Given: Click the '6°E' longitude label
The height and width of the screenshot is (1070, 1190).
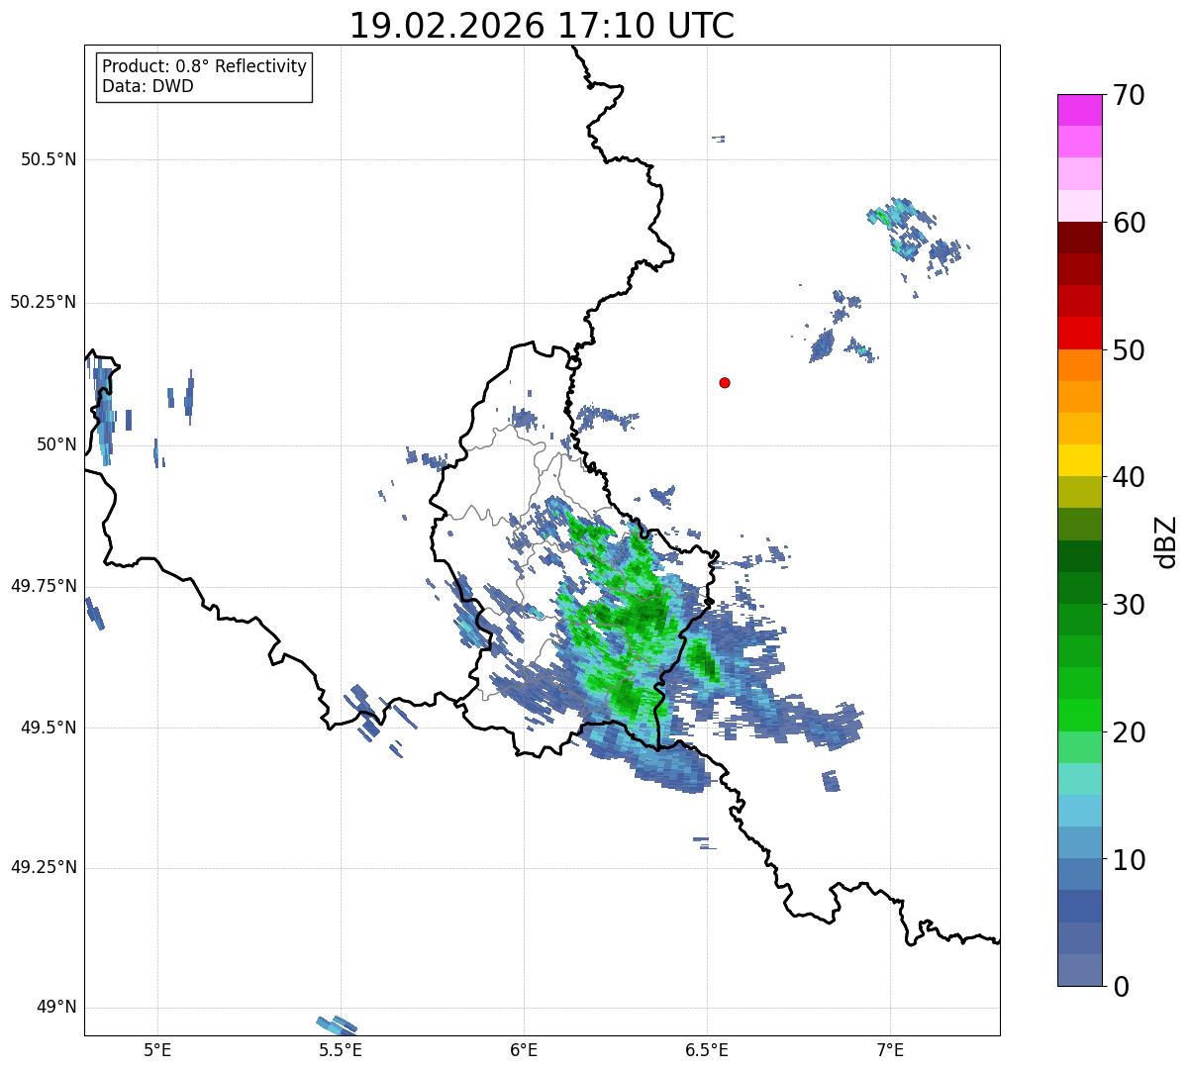Looking at the screenshot, I should [x=524, y=1049].
